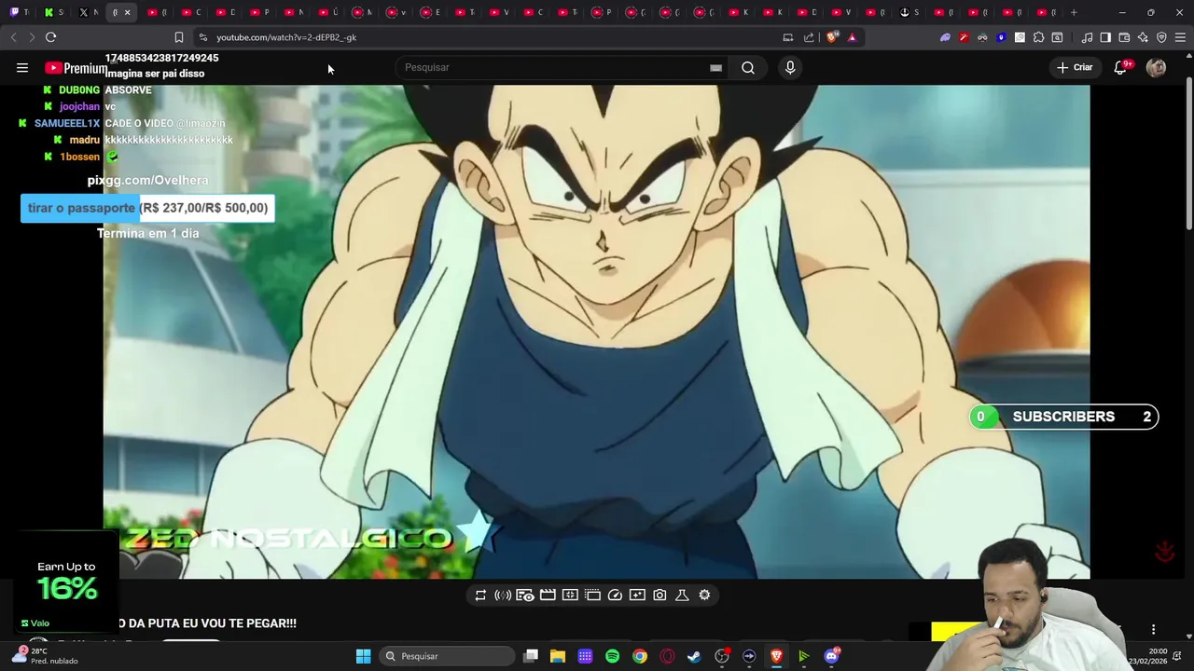View site information icon beside the URL
Screen dimensions: 1194x671
(x=202, y=37)
